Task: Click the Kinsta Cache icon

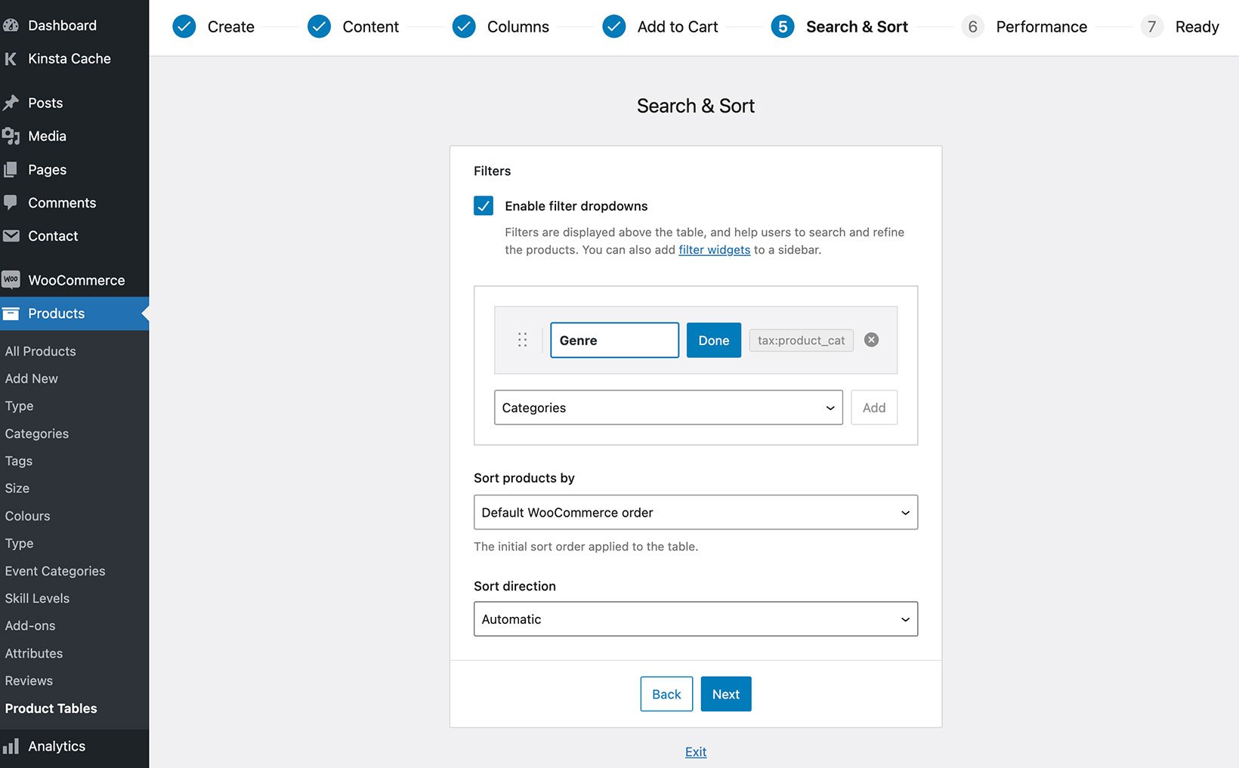Action: pyautogui.click(x=11, y=58)
